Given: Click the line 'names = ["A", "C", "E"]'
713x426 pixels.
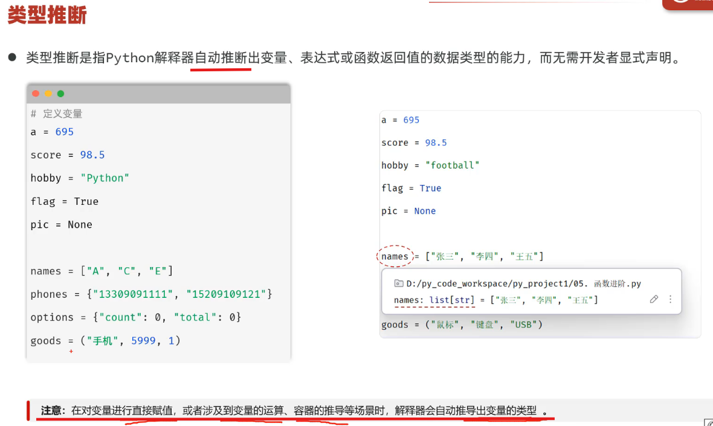Looking at the screenshot, I should pyautogui.click(x=102, y=271).
